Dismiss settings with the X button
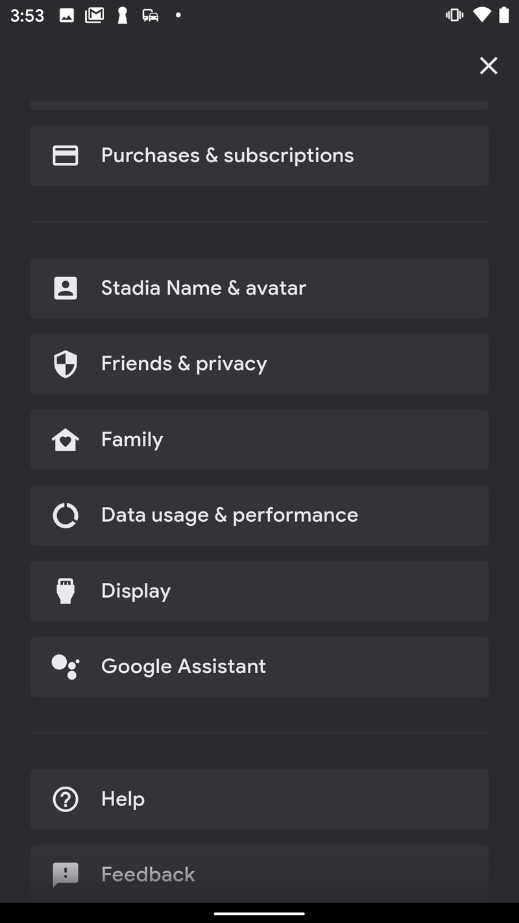The height and width of the screenshot is (923, 519). (x=489, y=66)
